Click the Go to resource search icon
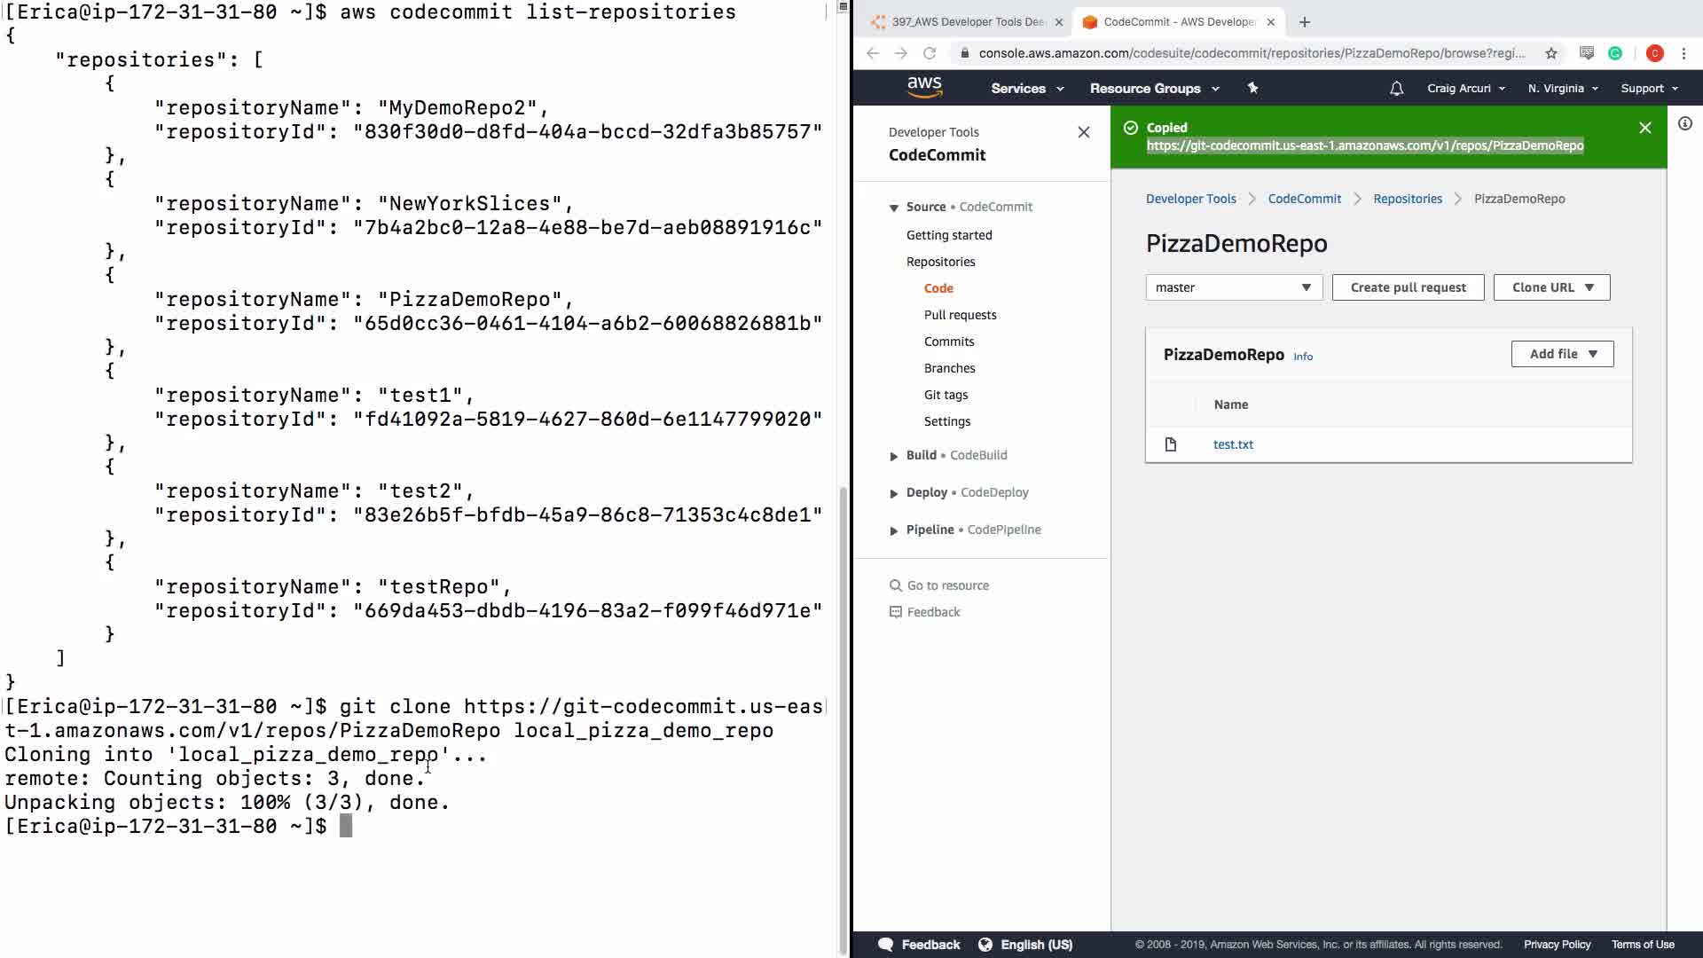The width and height of the screenshot is (1703, 958). (895, 585)
